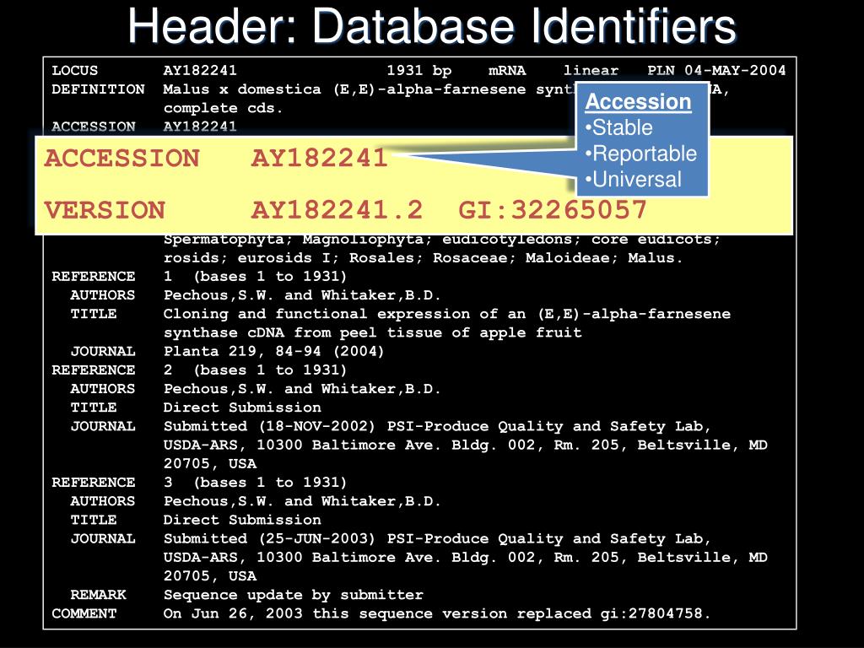Select the version value AY182241.2
Viewport: 864px width, 648px height.
tap(337, 210)
